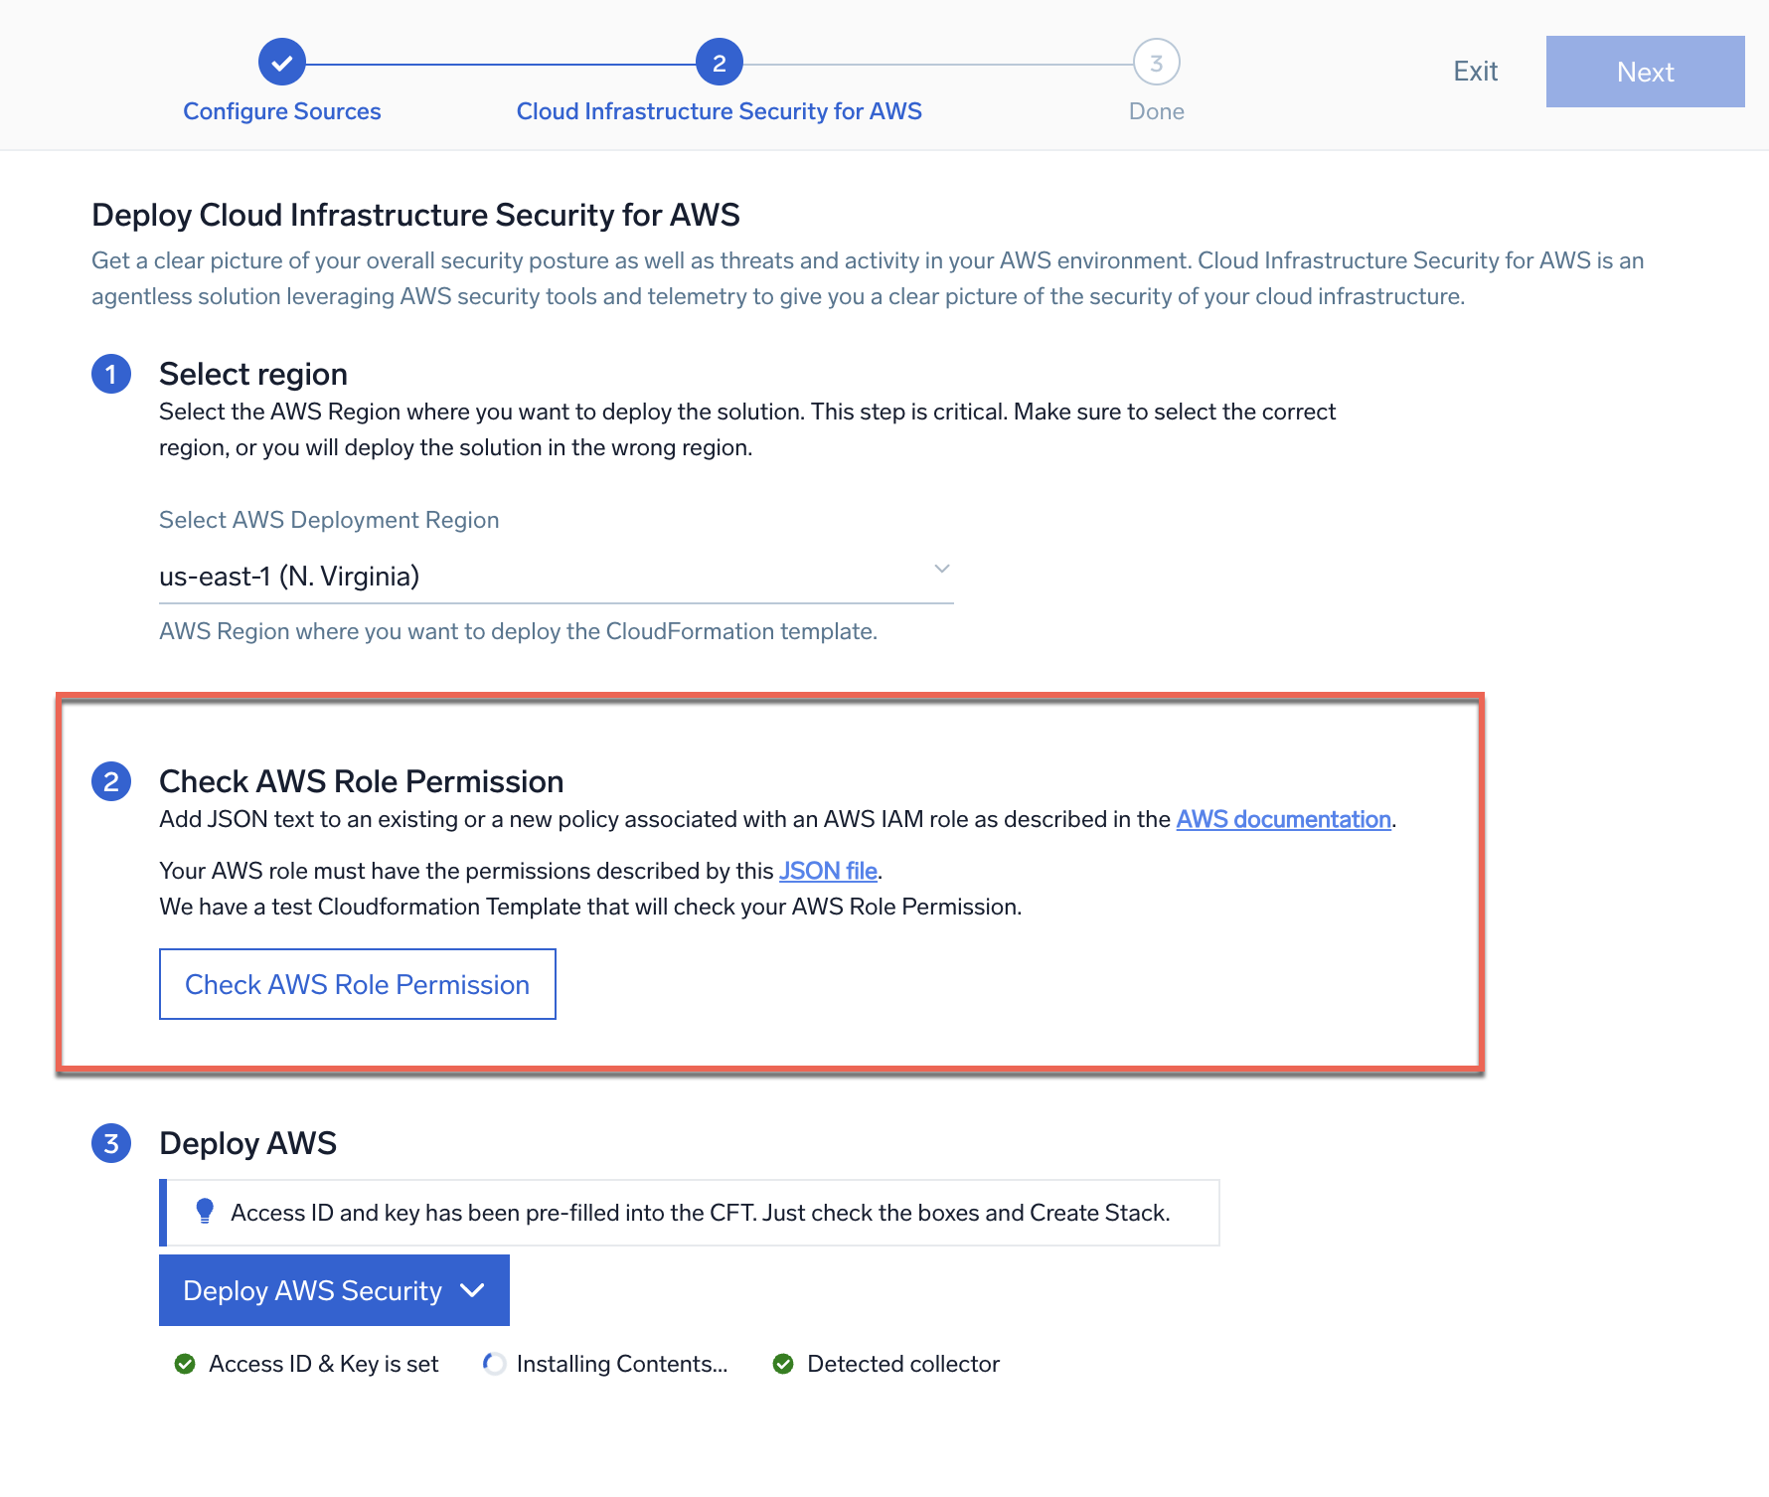This screenshot has height=1497, width=1769.
Task: Click Exit to leave the wizard
Action: click(x=1475, y=71)
